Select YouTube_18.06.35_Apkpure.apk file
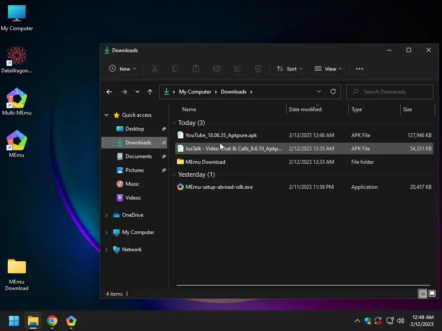 coord(304,135)
